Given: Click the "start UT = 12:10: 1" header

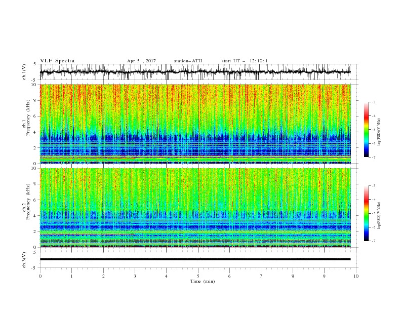Looking at the screenshot, I should click(245, 61).
